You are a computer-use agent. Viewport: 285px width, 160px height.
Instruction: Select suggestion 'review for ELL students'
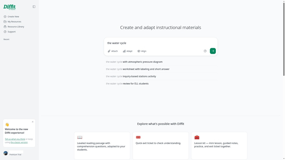161,84
